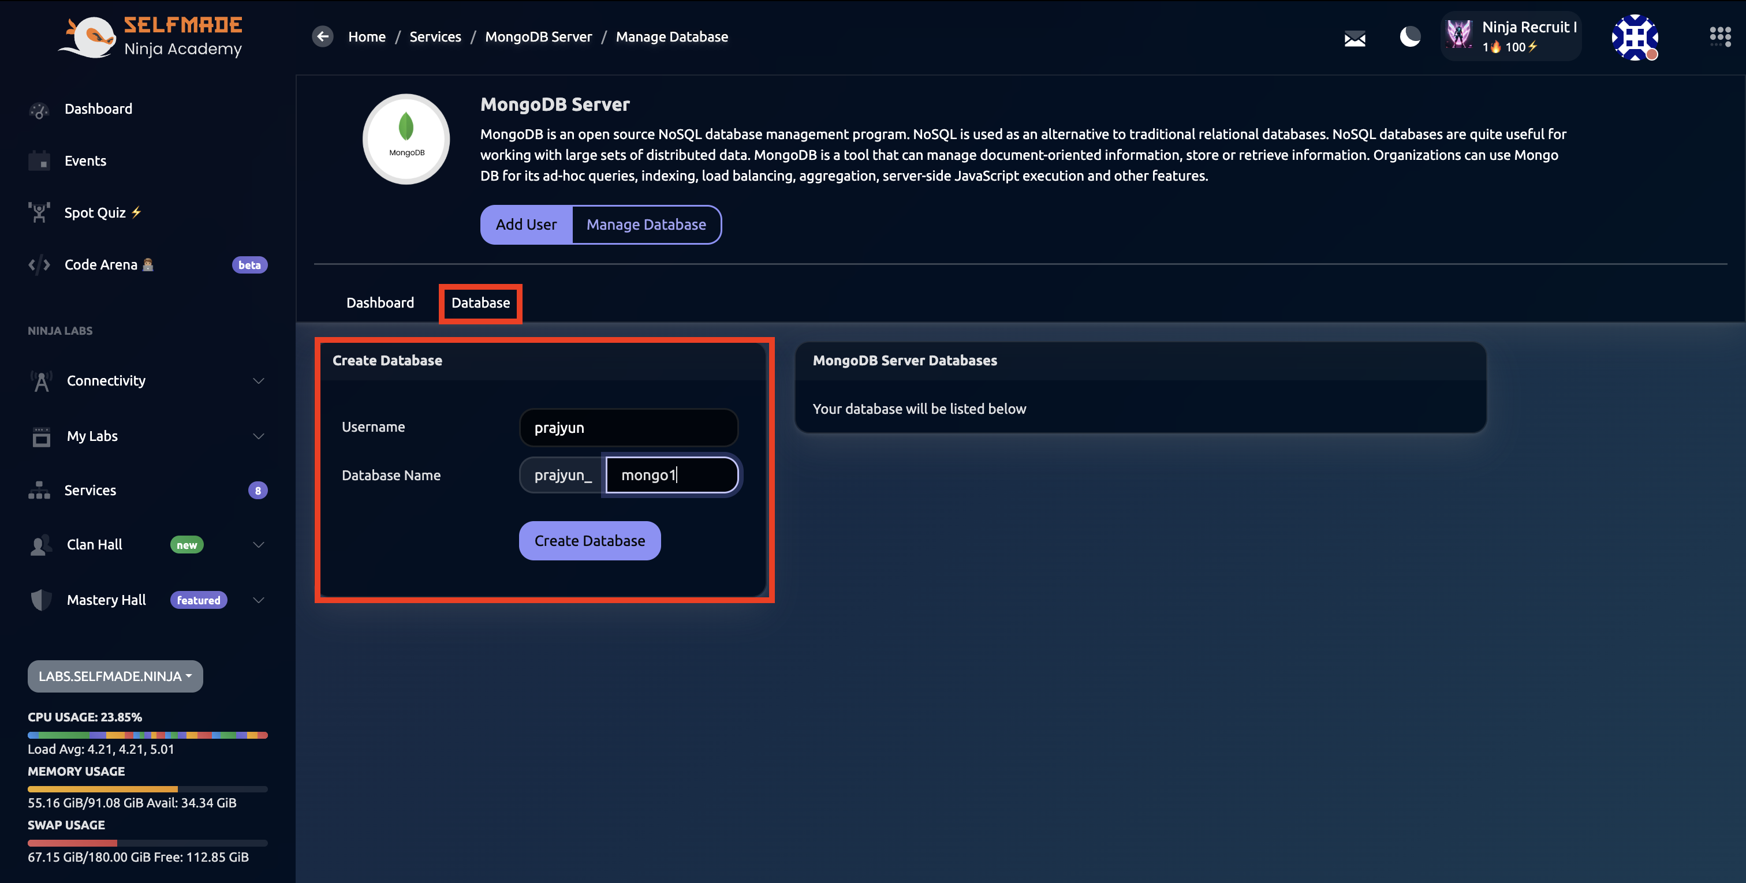
Task: Click the new badge on Clan Hall
Action: tap(187, 545)
